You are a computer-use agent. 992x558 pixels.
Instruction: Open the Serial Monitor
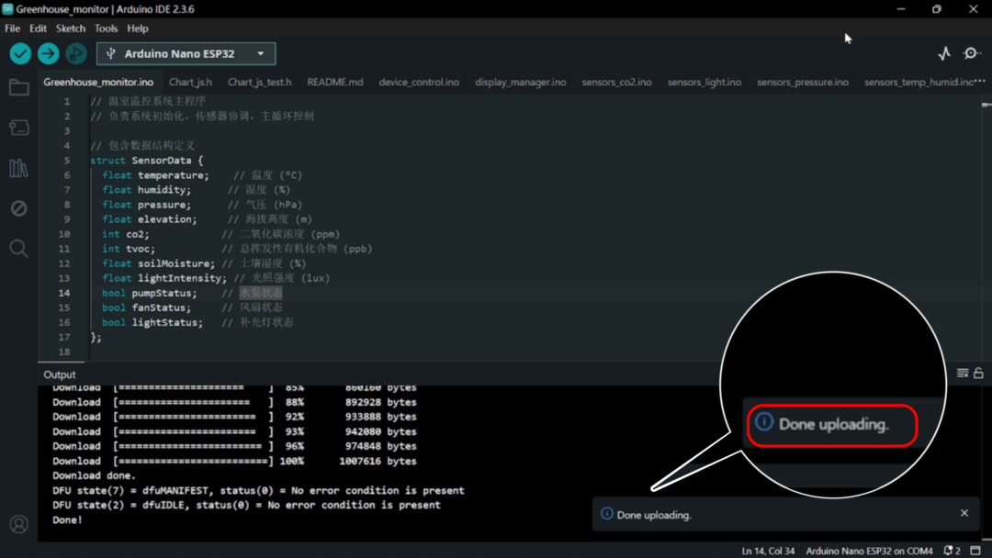(x=972, y=54)
